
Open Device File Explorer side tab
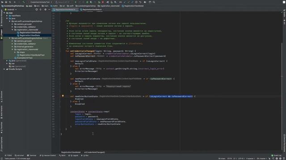pos(284,143)
